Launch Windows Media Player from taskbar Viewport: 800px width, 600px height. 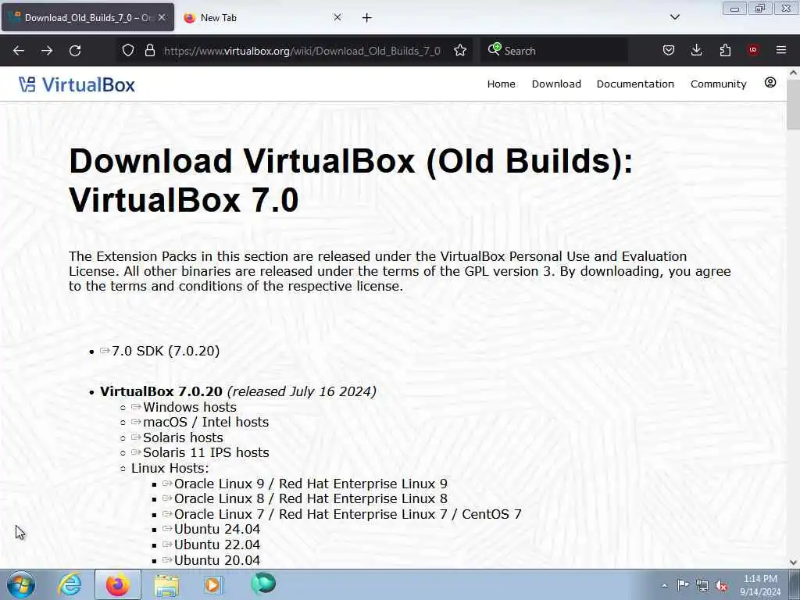tap(213, 584)
